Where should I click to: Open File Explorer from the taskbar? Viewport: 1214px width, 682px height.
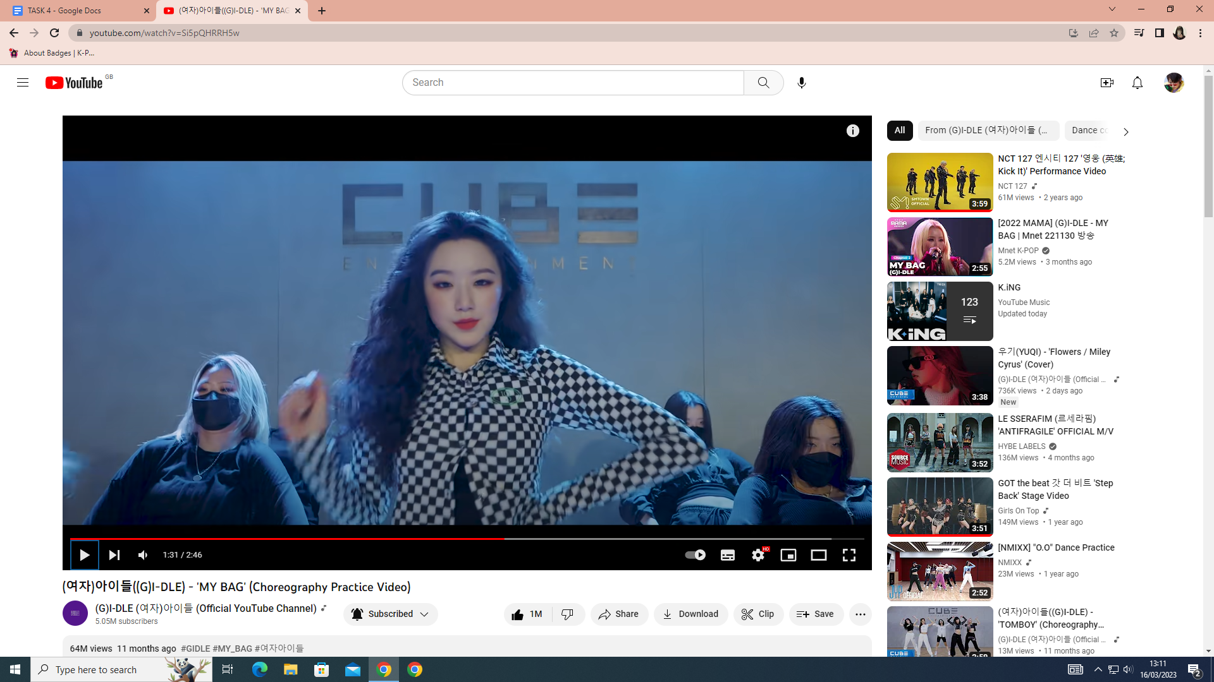pyautogui.click(x=290, y=669)
